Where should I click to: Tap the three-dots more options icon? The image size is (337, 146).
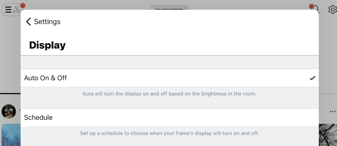click(332, 111)
